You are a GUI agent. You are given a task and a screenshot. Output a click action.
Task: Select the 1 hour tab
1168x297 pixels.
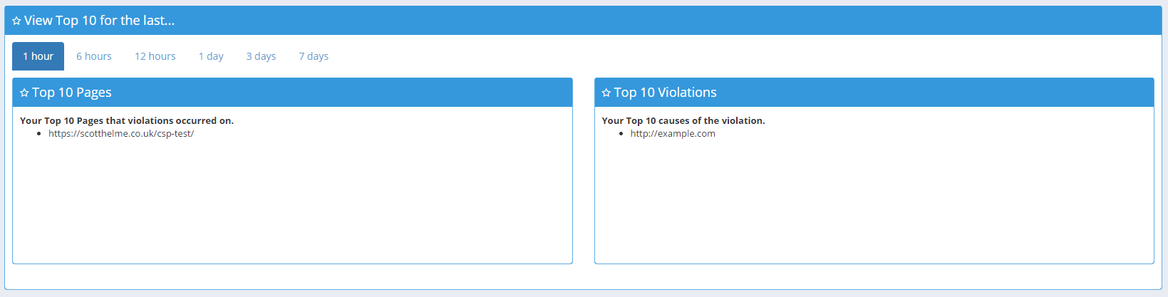[x=38, y=56]
